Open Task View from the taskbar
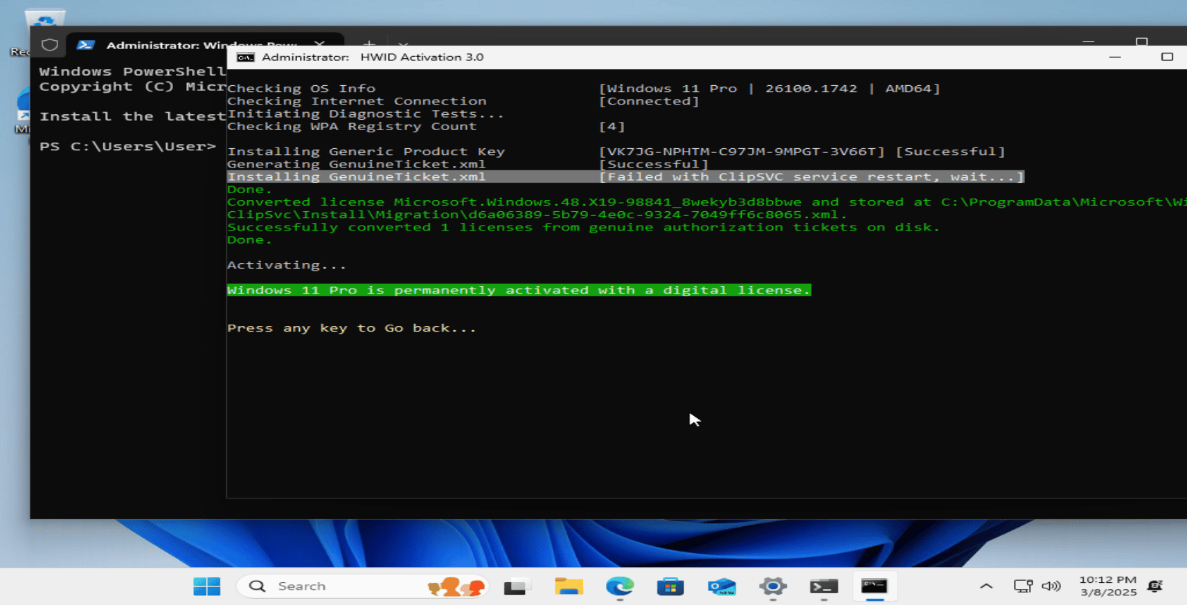1187x605 pixels. [x=517, y=587]
